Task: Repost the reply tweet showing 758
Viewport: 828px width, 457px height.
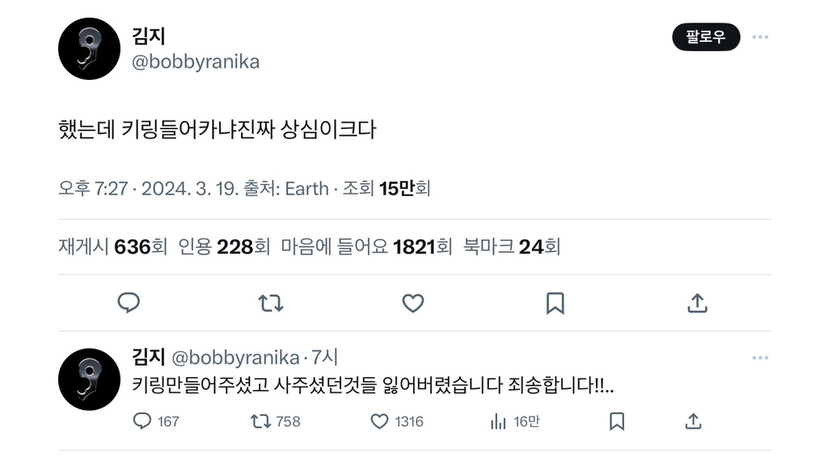Action: tap(260, 421)
